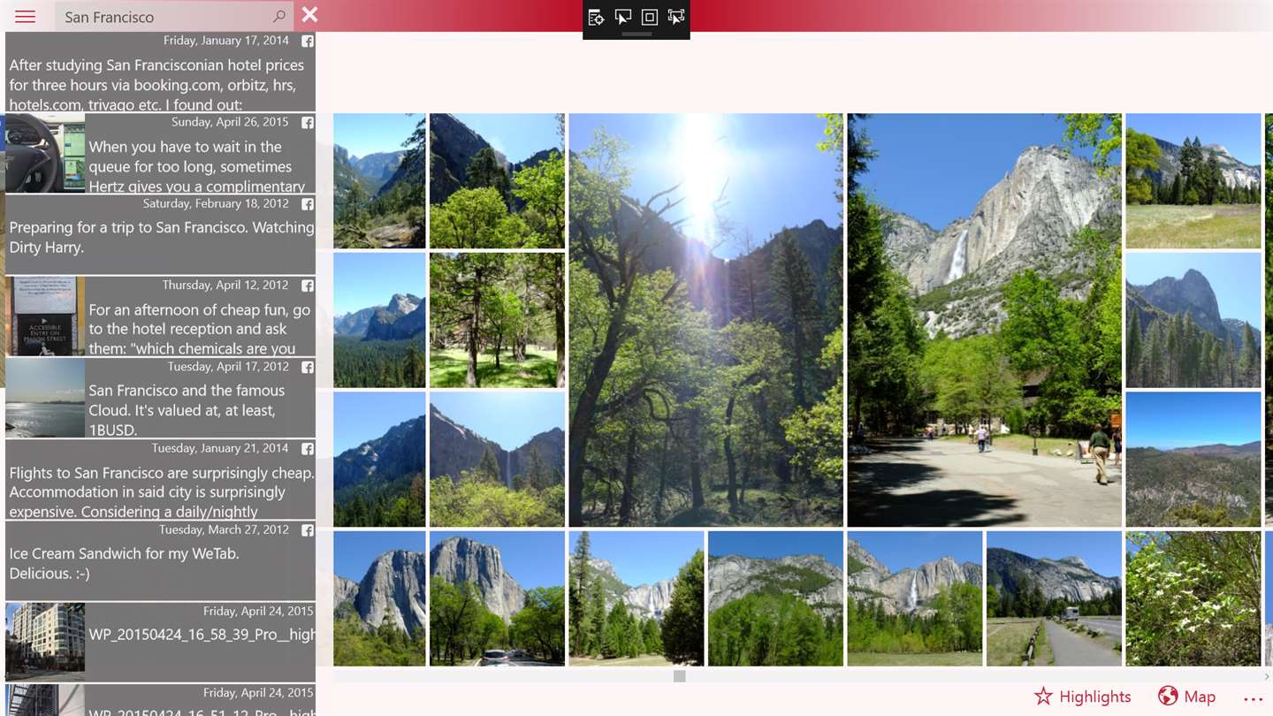Open the sea and cloud post thumbnail

45,398
